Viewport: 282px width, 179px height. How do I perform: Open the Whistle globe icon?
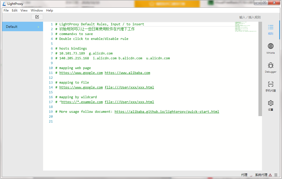point(270,46)
